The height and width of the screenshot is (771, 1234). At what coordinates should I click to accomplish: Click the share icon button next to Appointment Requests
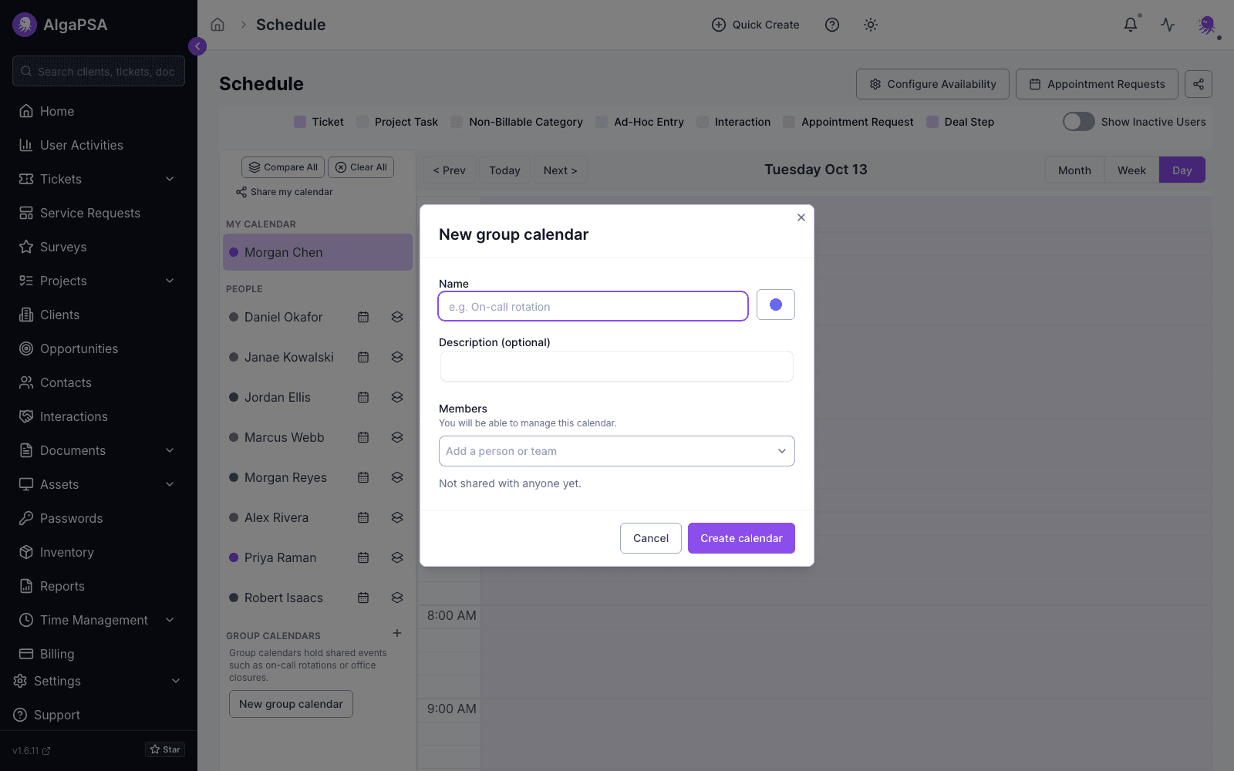pos(1199,84)
